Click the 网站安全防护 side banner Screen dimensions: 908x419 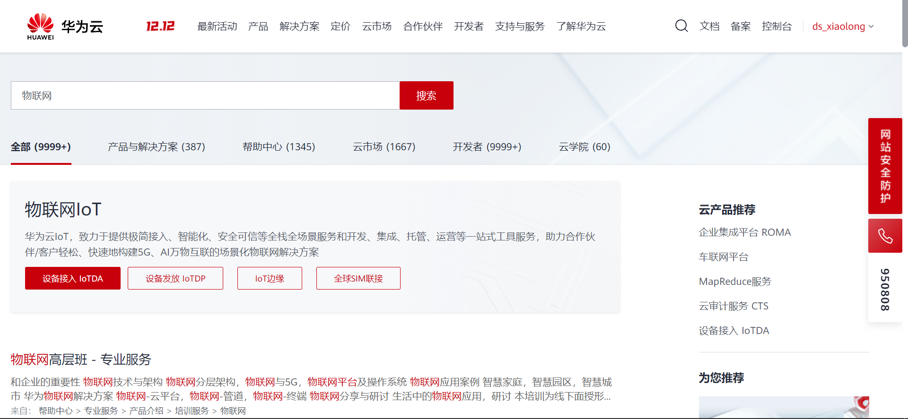(x=885, y=166)
